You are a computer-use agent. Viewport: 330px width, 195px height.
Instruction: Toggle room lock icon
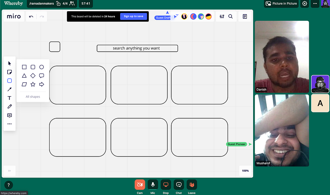(x=58, y=3)
